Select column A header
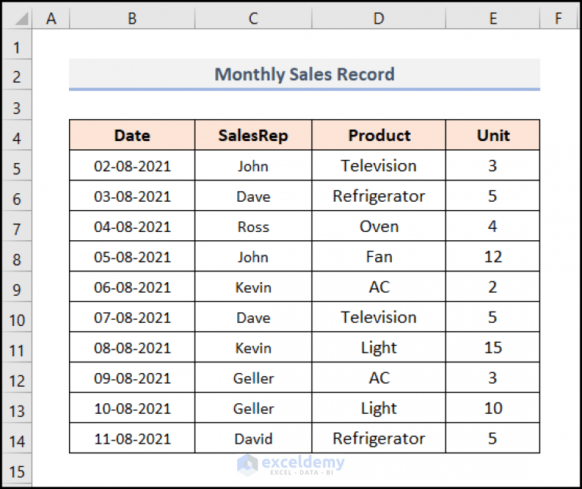The width and height of the screenshot is (582, 489). (51, 18)
